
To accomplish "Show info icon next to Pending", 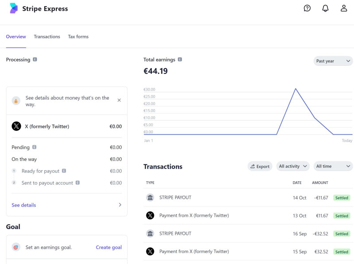I will [x=35, y=147].
